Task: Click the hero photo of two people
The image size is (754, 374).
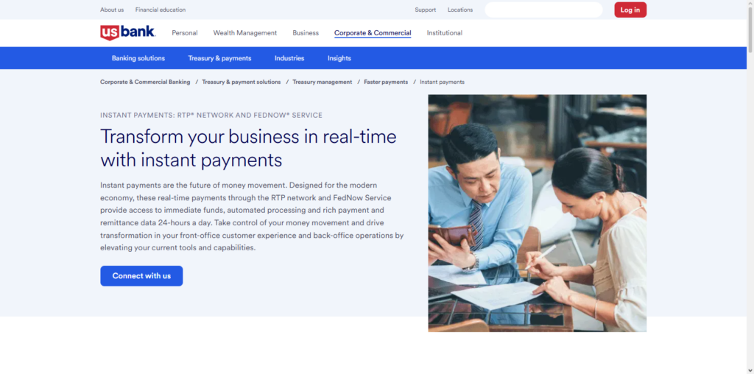Action: click(x=537, y=213)
